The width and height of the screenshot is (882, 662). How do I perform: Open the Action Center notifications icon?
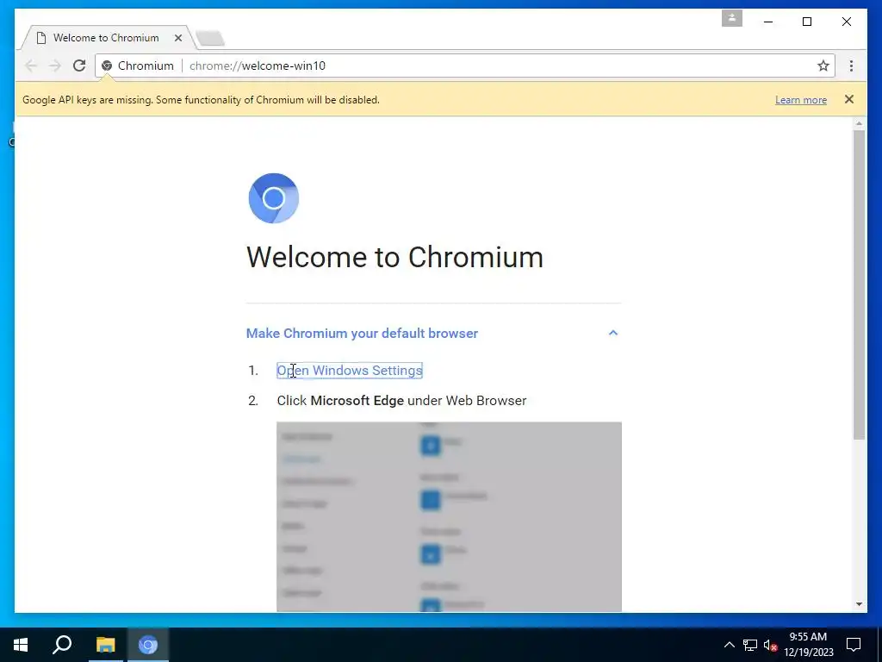[x=854, y=645]
